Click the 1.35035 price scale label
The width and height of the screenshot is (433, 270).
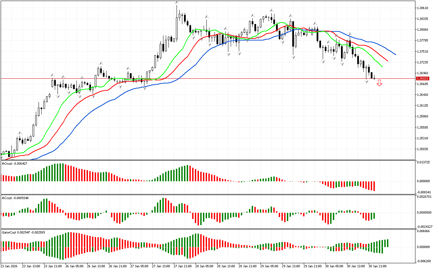(423, 149)
